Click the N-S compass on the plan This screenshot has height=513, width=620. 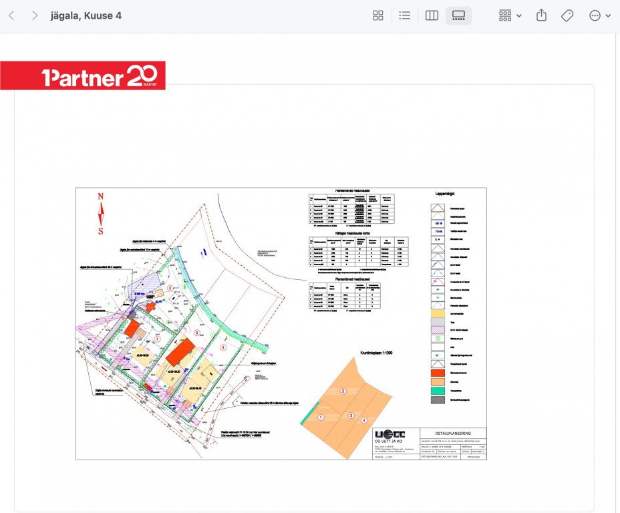(101, 214)
